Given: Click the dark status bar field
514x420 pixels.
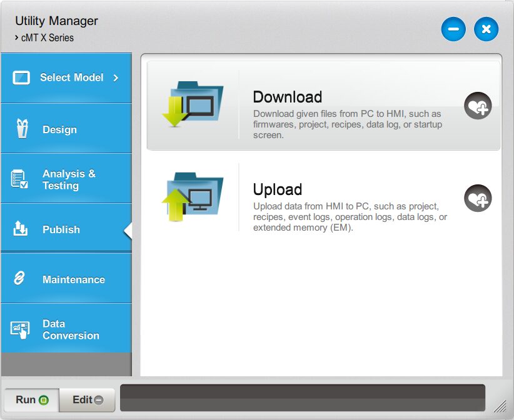Looking at the screenshot, I should pyautogui.click(x=303, y=397).
